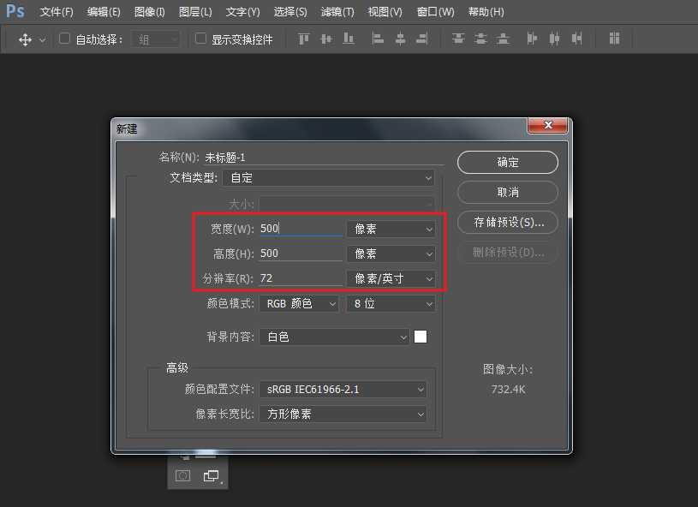Image resolution: width=698 pixels, height=507 pixels.
Task: Open the 滤镜 menu
Action: click(337, 12)
